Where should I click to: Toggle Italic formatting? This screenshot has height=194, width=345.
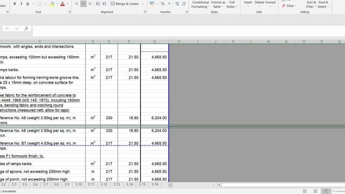21,4
